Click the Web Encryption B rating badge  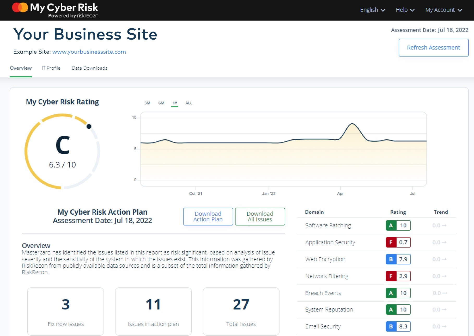tap(398, 259)
